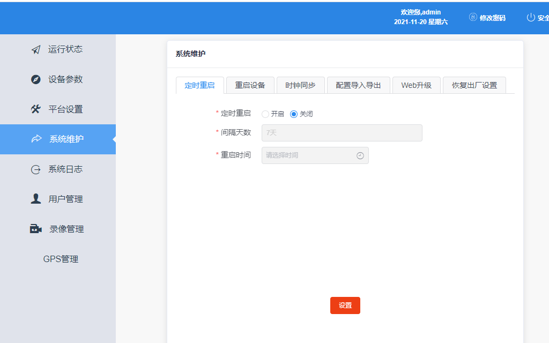This screenshot has height=343, width=549.
Task: Navigate to GPS管理 in sidebar
Action: (61, 259)
